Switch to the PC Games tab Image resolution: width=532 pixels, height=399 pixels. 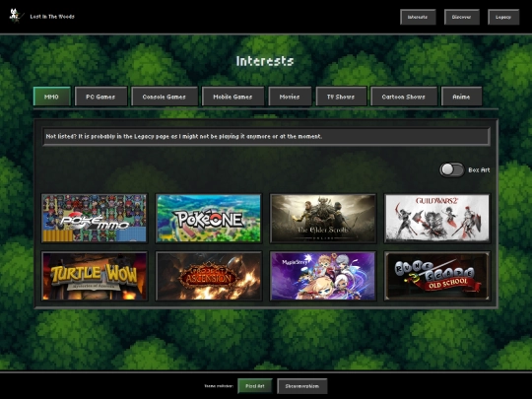click(100, 97)
